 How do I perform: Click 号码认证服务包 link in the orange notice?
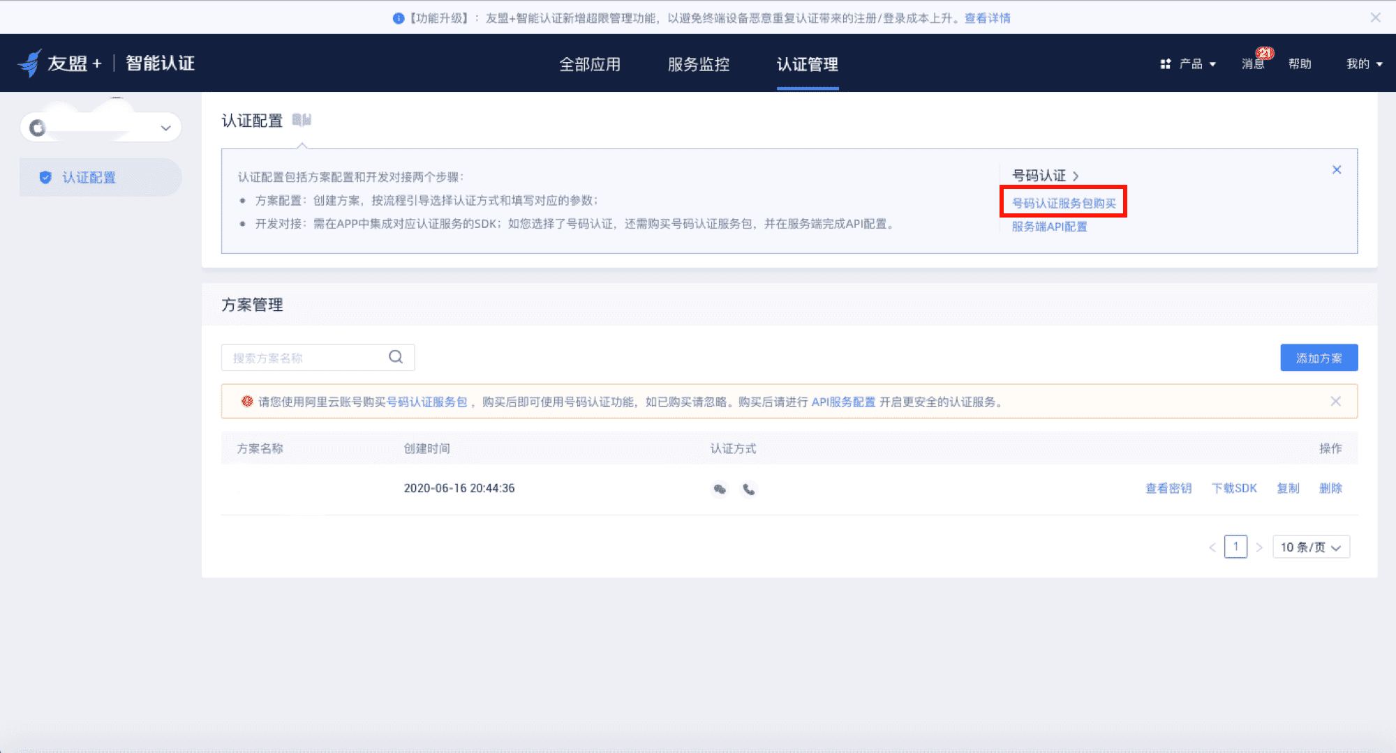pos(426,402)
